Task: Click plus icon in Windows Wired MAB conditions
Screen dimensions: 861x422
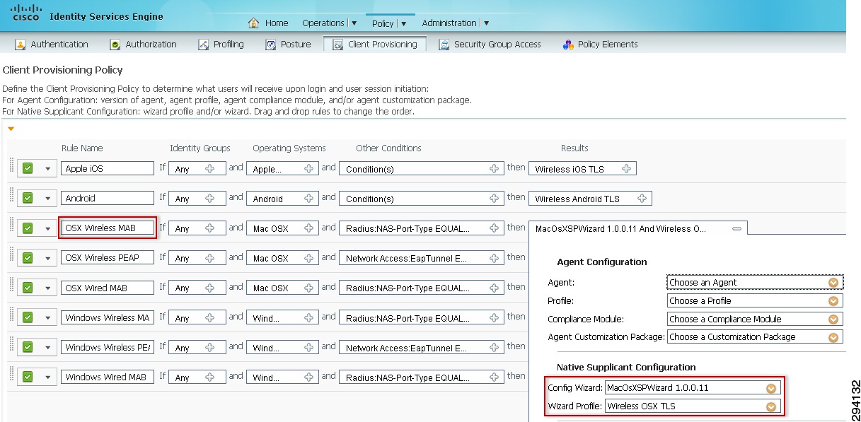Action: click(494, 377)
